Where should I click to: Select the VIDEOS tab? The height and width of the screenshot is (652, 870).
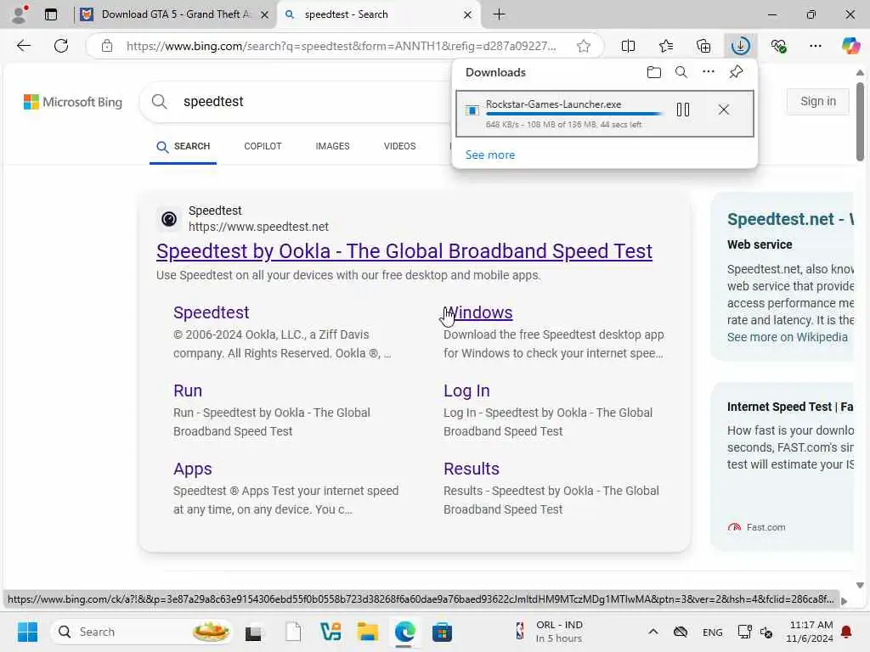point(399,146)
